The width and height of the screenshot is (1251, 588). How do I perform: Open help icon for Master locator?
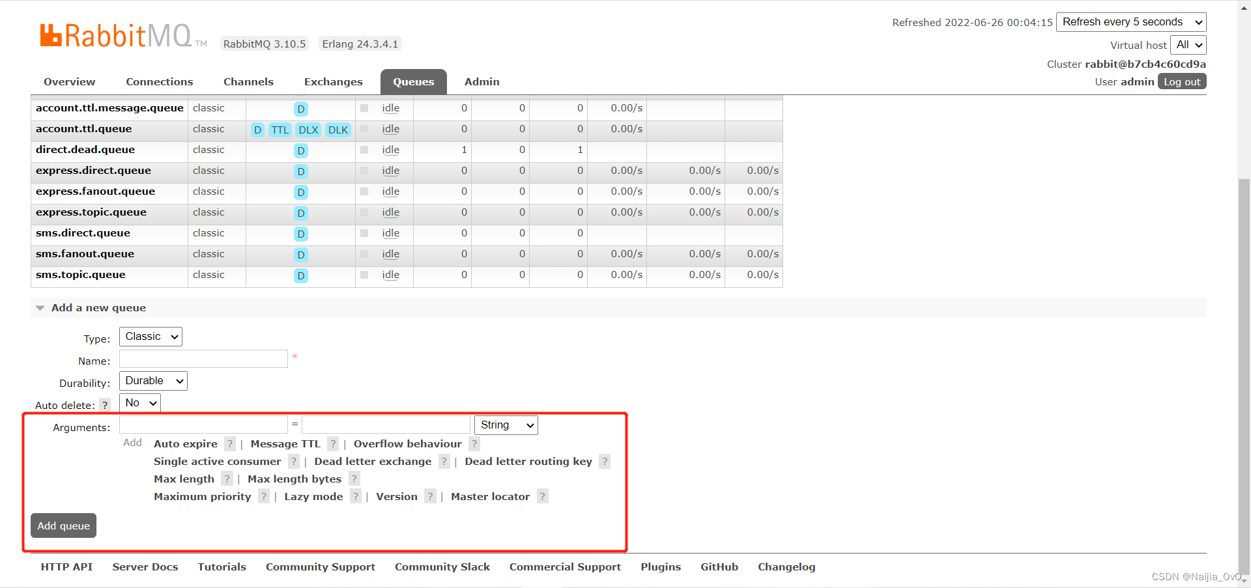click(543, 497)
